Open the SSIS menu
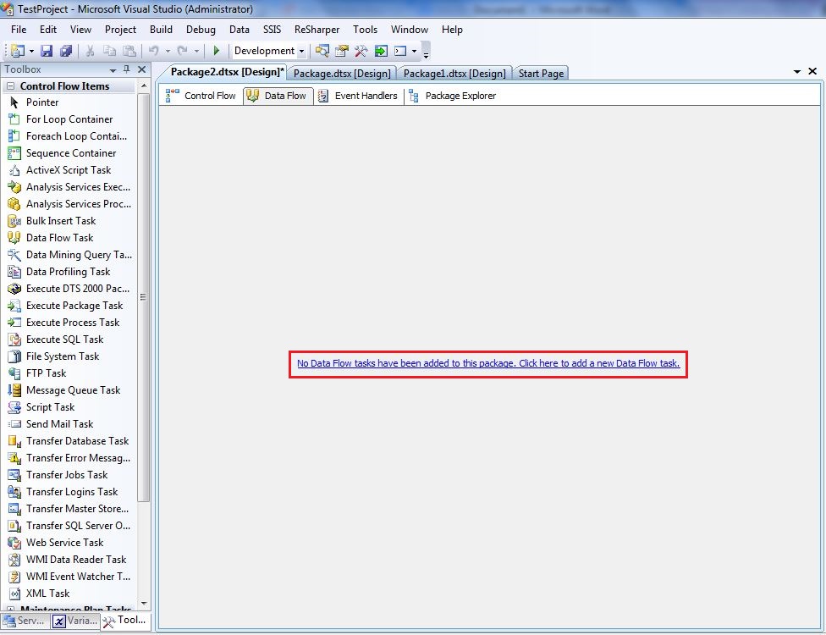This screenshot has height=635, width=826. click(272, 30)
